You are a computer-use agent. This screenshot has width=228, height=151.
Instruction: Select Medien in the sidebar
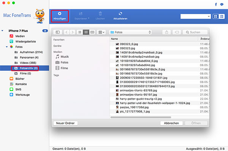coord(20,36)
